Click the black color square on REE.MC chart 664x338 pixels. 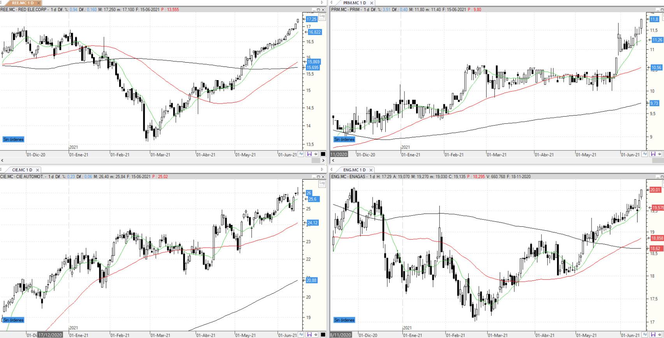click(323, 154)
